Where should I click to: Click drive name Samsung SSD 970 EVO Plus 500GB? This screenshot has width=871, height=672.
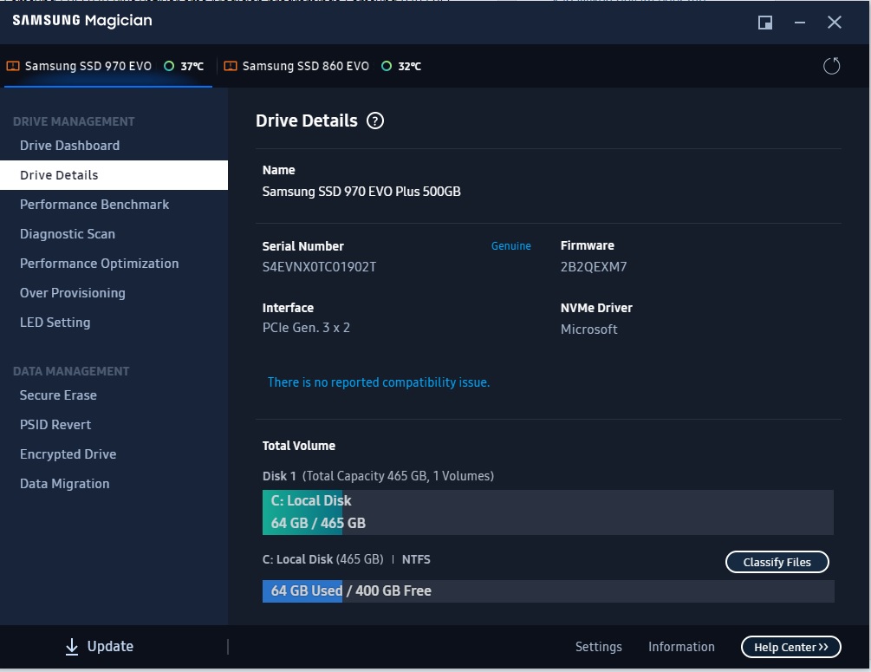coord(361,192)
